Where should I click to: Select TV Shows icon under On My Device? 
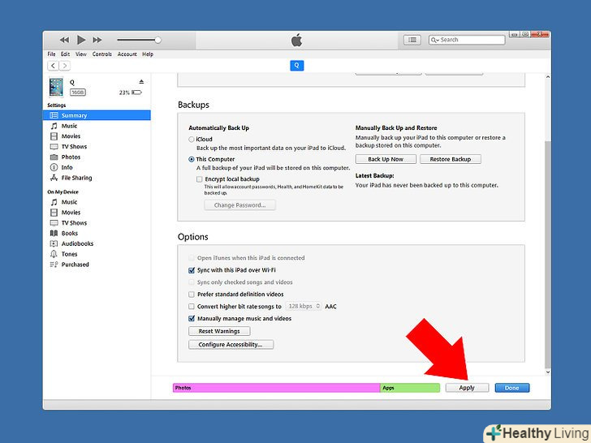point(54,223)
